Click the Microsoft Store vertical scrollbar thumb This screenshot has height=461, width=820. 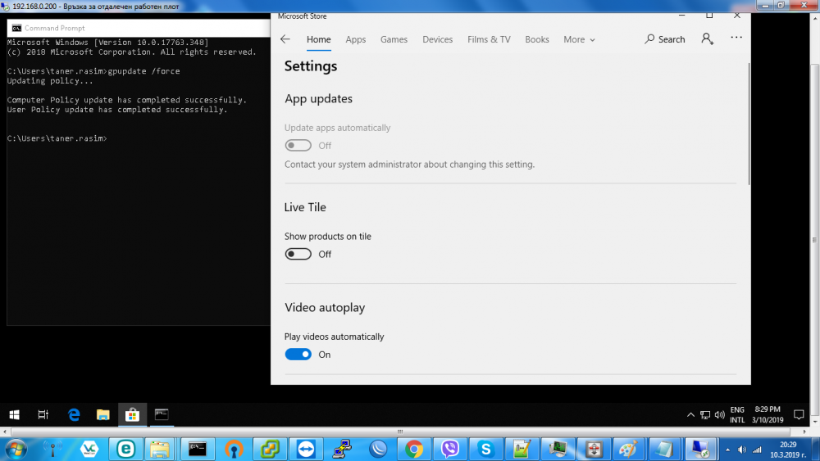[x=749, y=123]
